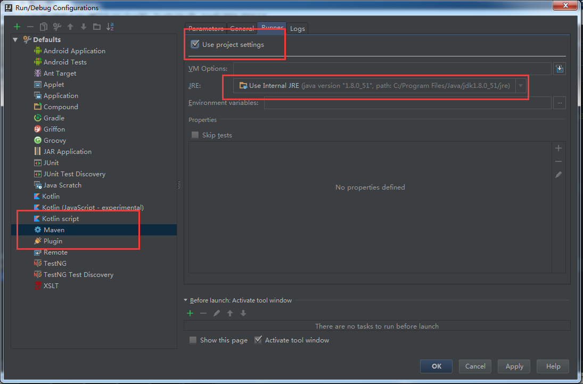Click the Environment variables text field
The height and width of the screenshot is (384, 583).
(x=407, y=103)
